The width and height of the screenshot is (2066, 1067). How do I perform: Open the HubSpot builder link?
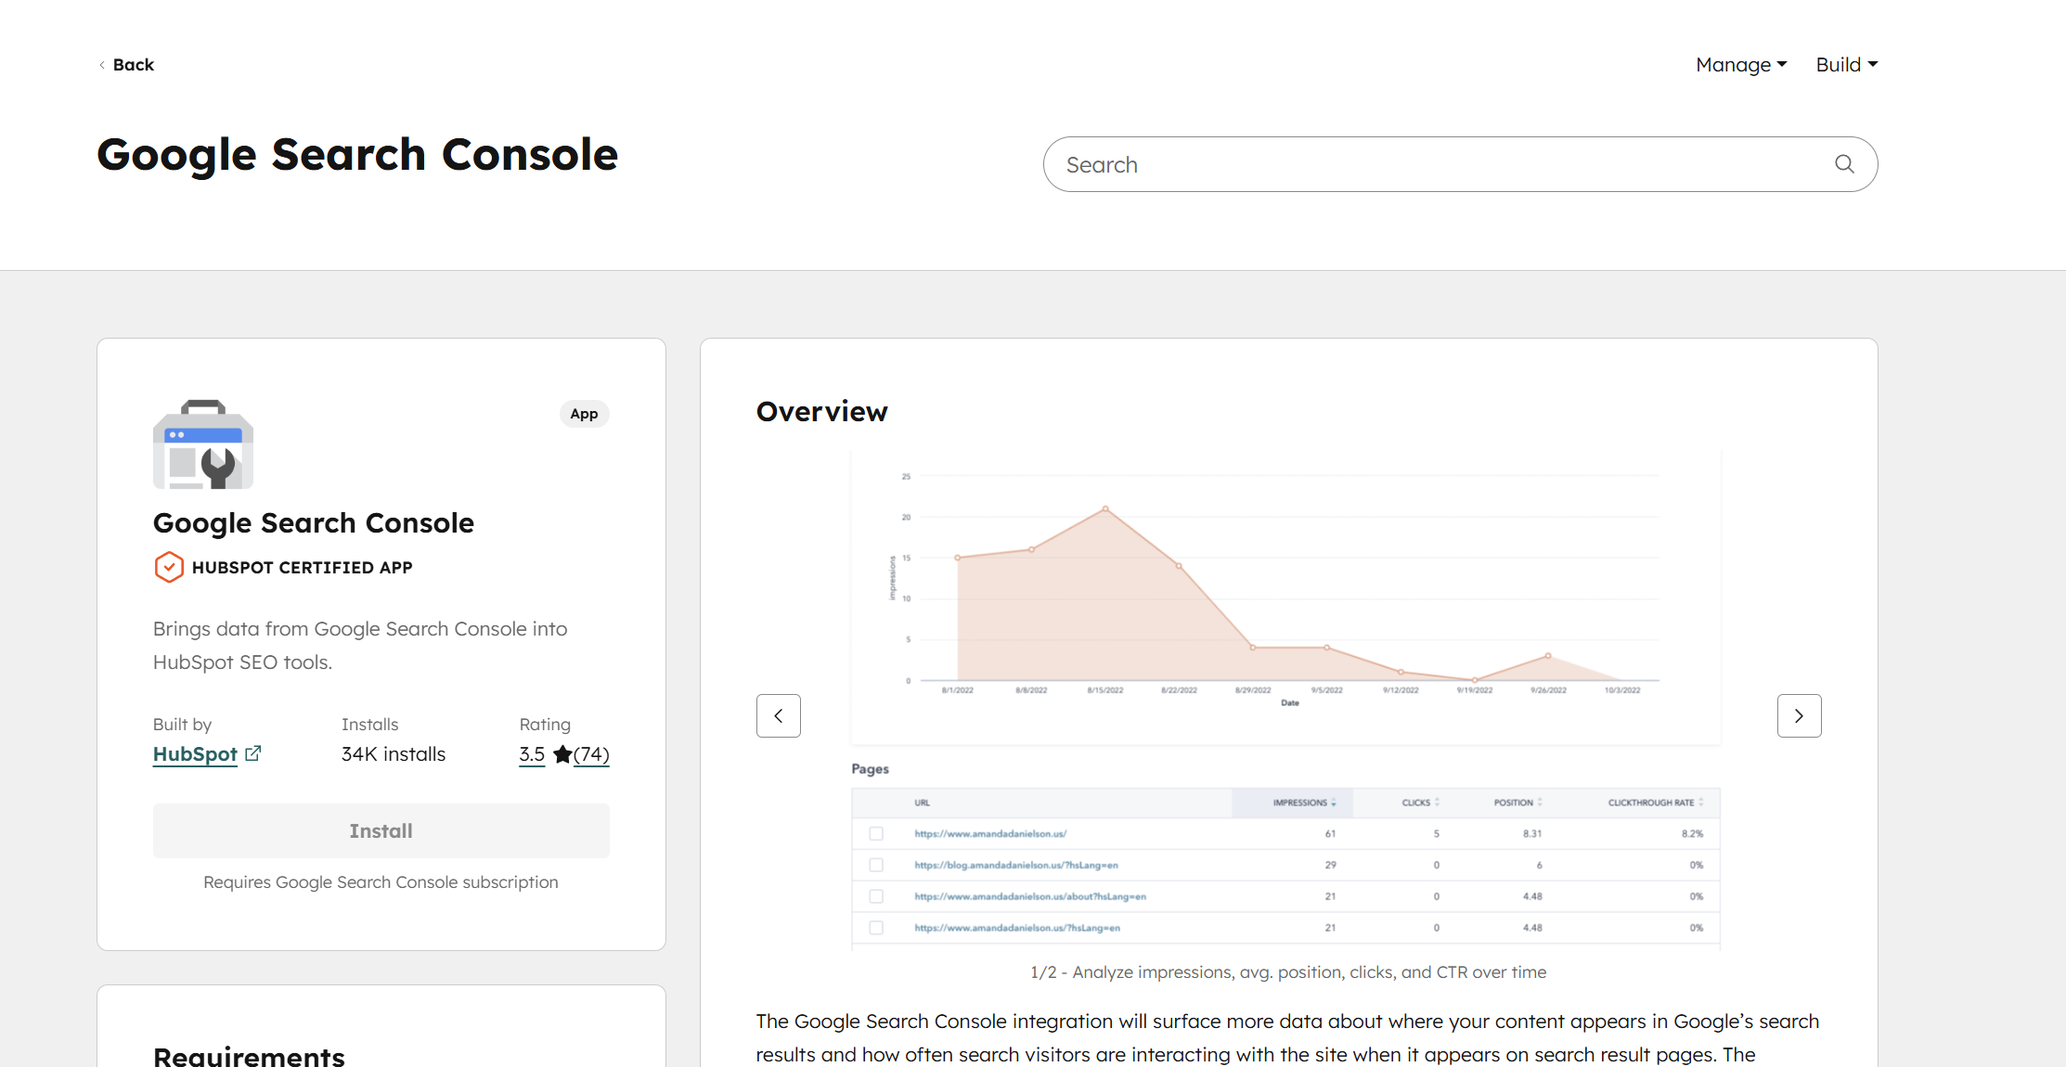point(195,754)
